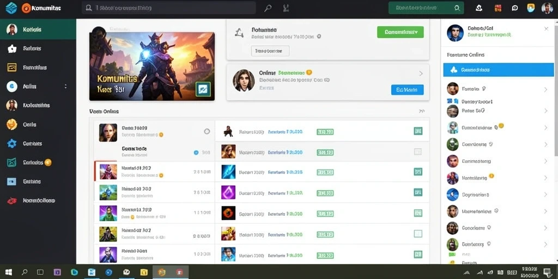Screen dimensions: 558x279
Task: Click the light-blue card icon in the sidebar
Action: (12, 181)
